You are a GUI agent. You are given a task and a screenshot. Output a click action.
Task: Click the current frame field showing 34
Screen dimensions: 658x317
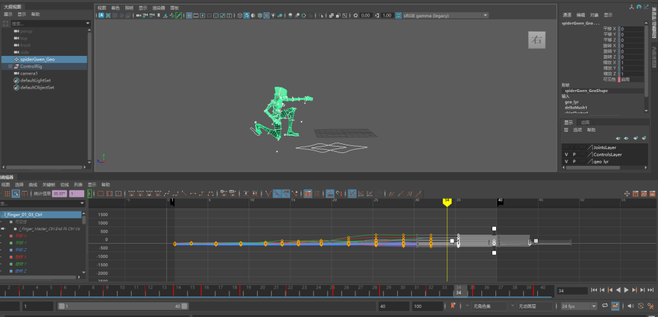coord(571,291)
